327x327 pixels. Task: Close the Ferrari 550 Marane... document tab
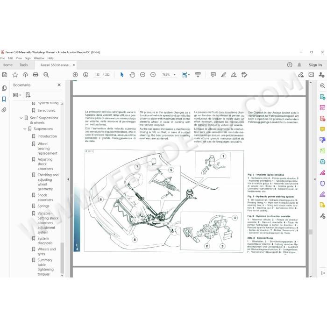click(x=74, y=65)
